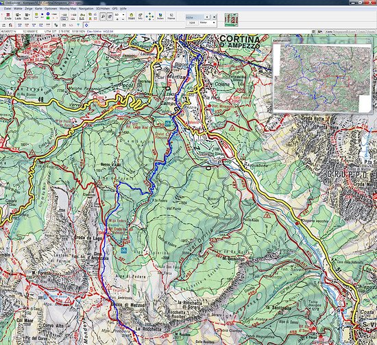
Task: Click the overview map thumbnail
Action: (x=322, y=78)
